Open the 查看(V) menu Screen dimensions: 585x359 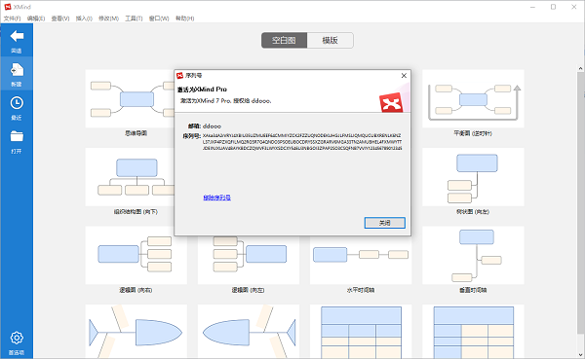click(60, 18)
